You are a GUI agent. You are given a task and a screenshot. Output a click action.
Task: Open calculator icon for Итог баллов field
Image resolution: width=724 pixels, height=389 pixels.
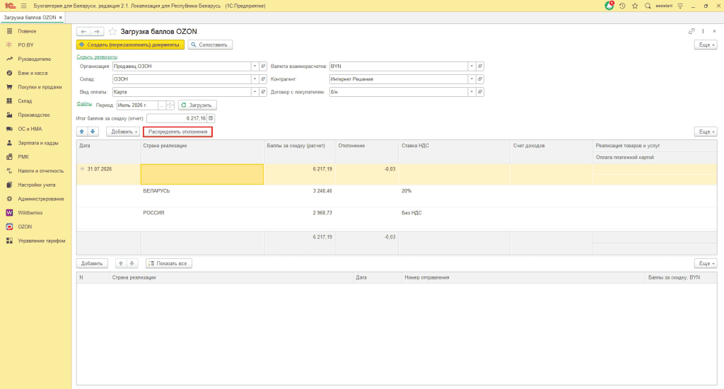click(211, 118)
